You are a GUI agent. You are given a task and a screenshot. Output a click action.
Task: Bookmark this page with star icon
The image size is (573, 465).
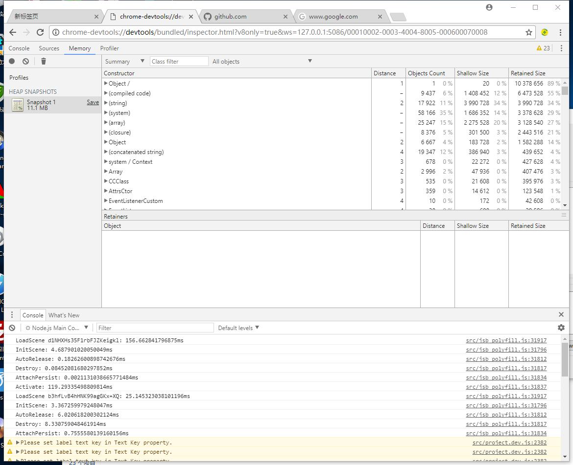click(x=529, y=32)
